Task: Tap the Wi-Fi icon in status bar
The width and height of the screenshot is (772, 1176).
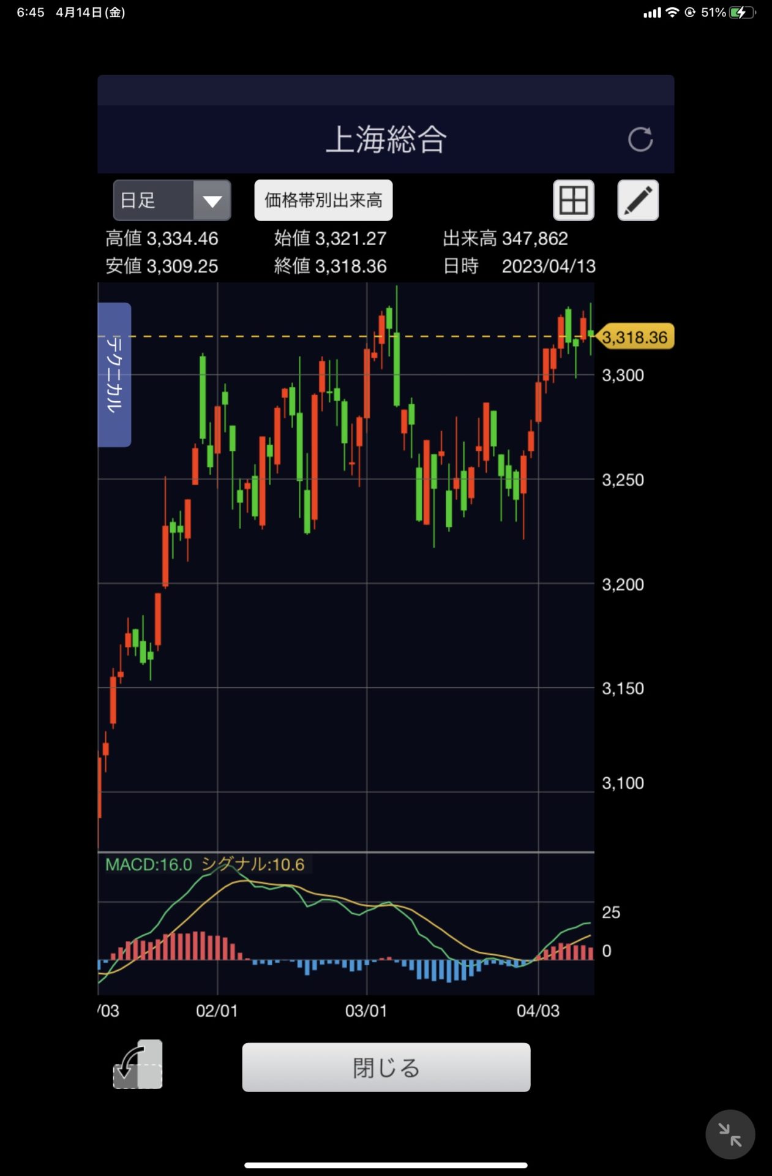Action: (x=672, y=12)
